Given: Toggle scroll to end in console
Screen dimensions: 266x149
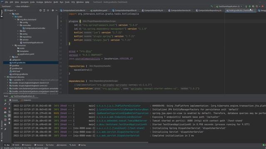Looking at the screenshot, I should pyautogui.click(x=9, y=115).
